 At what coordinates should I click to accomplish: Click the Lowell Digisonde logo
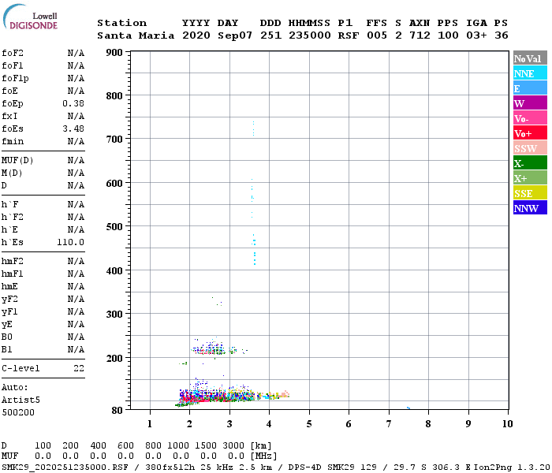click(30, 17)
